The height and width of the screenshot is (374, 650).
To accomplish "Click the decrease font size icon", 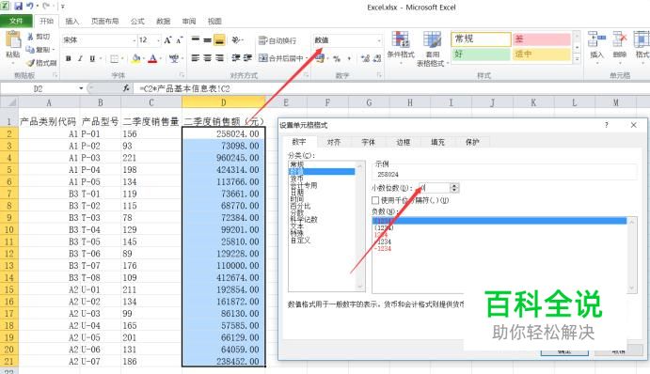I will [x=179, y=40].
